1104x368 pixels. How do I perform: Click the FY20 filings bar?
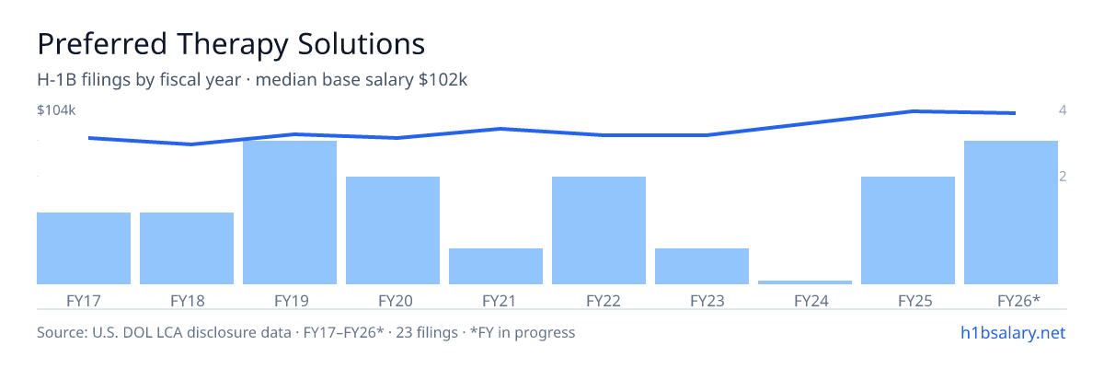pos(393,230)
